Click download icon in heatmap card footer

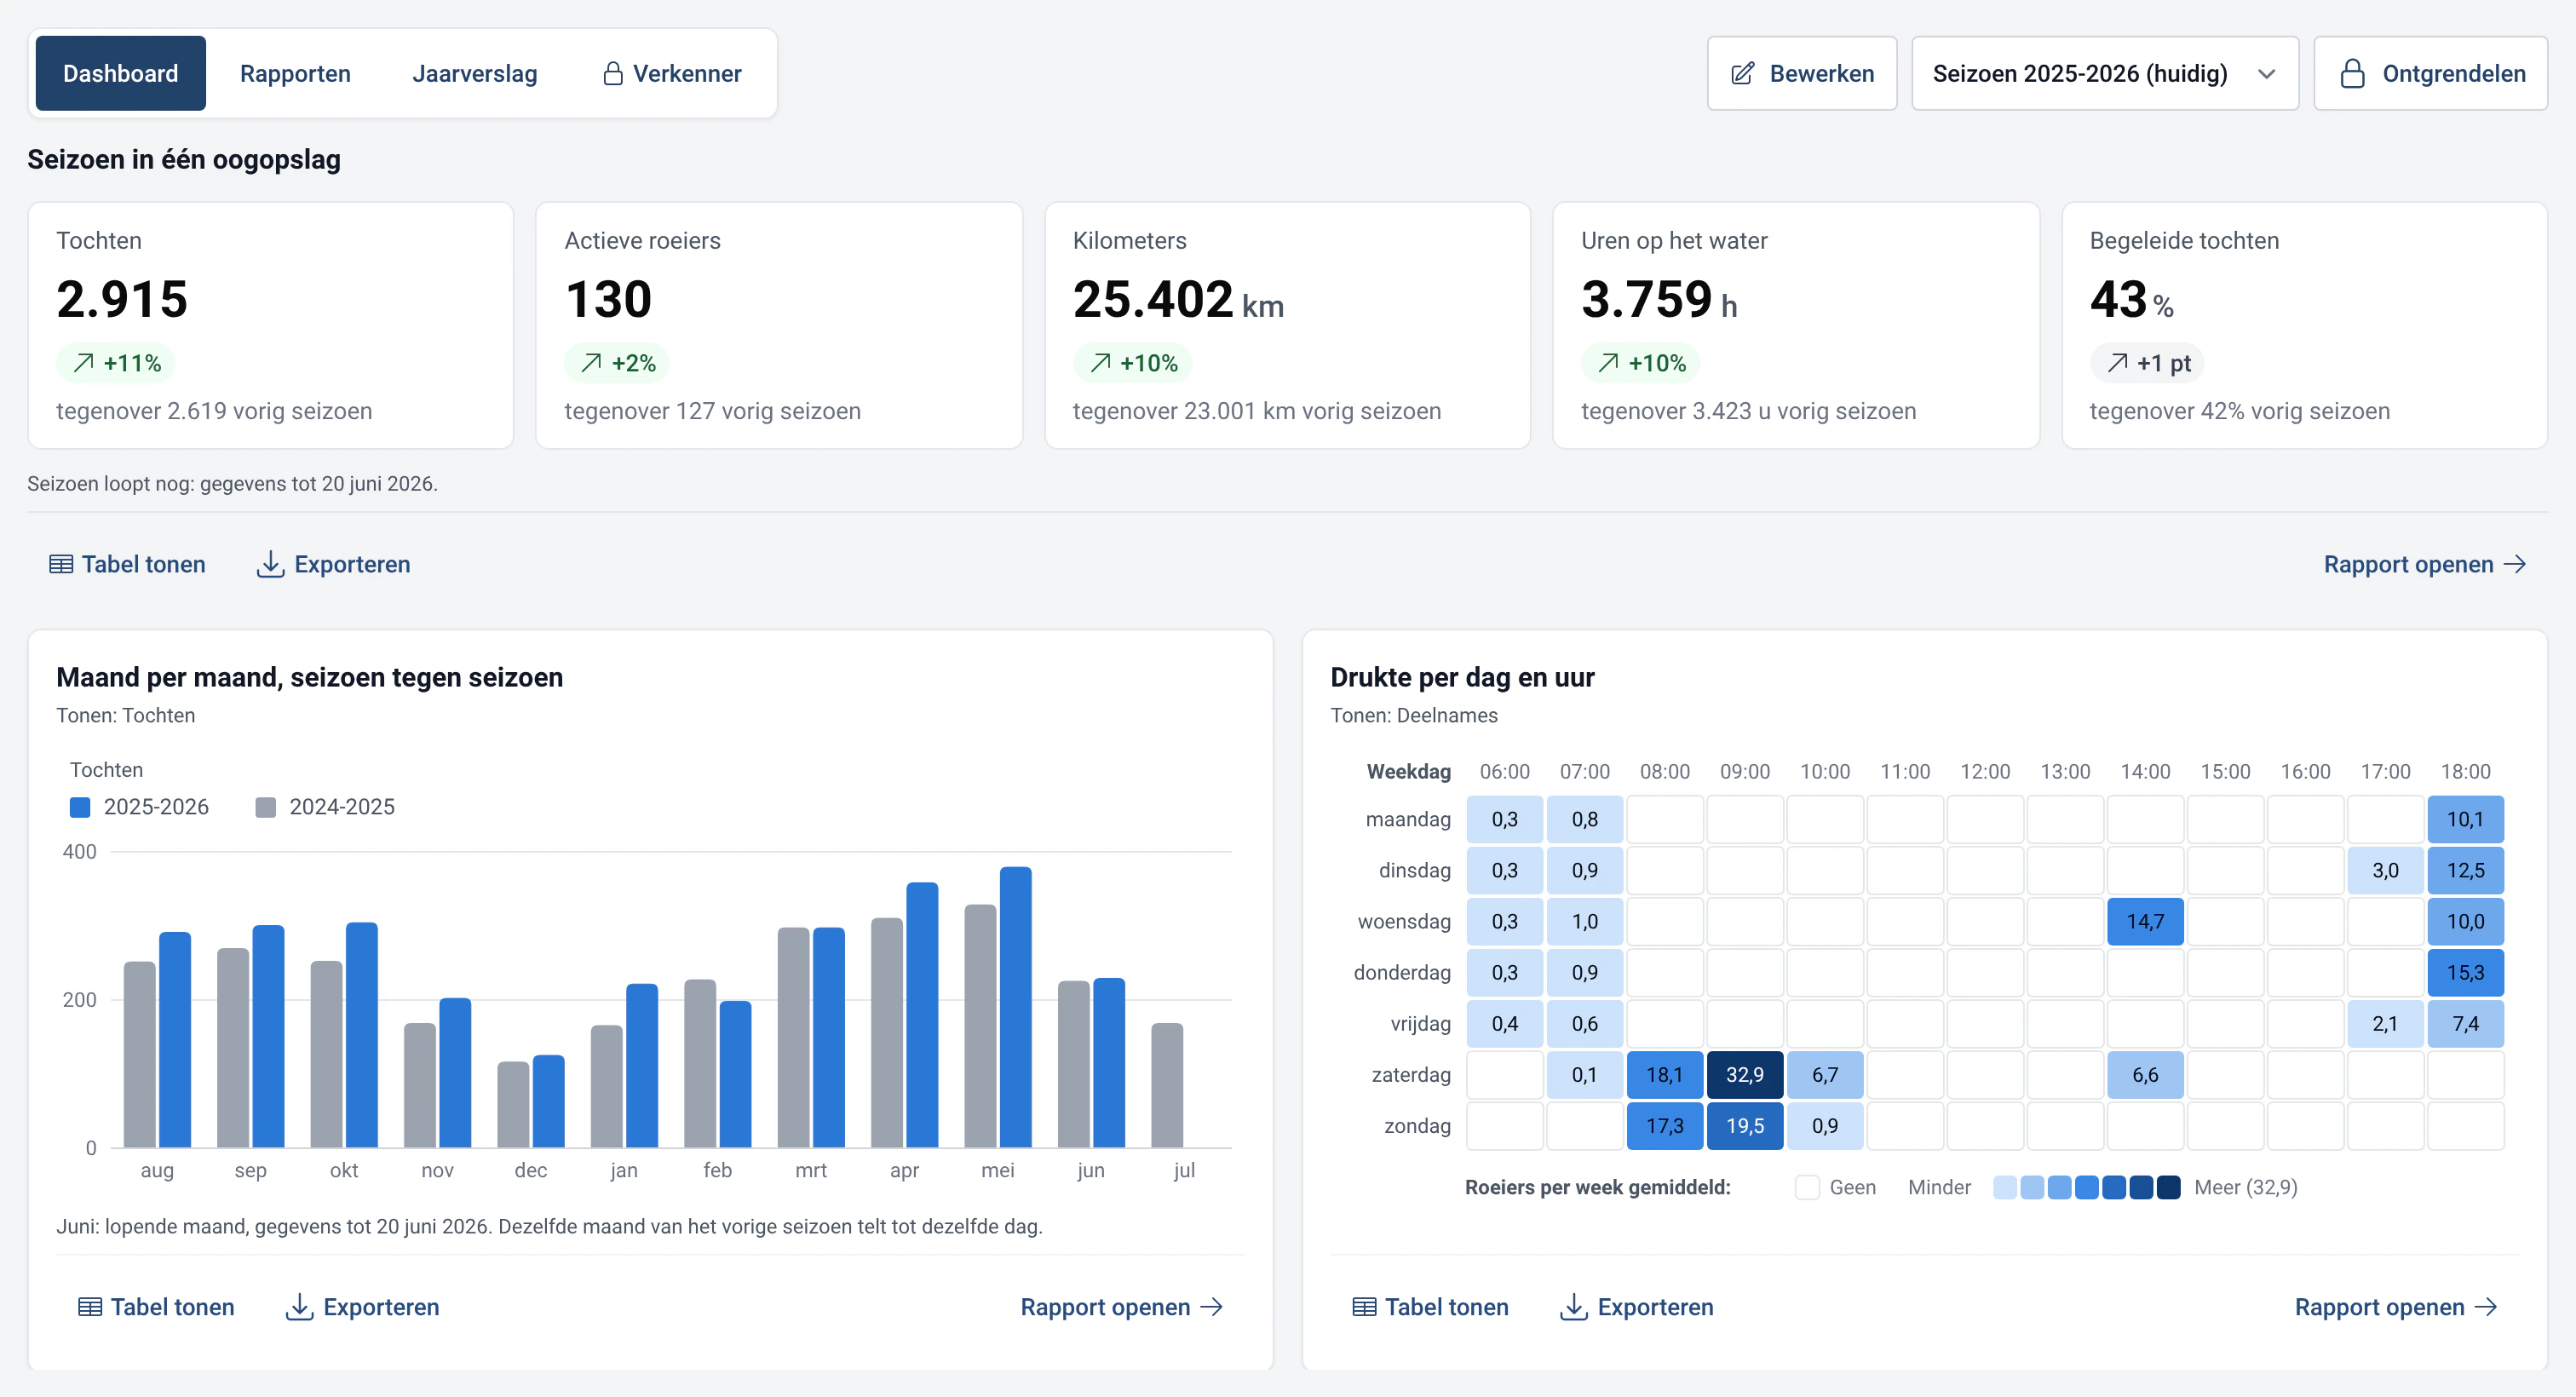(1573, 1307)
